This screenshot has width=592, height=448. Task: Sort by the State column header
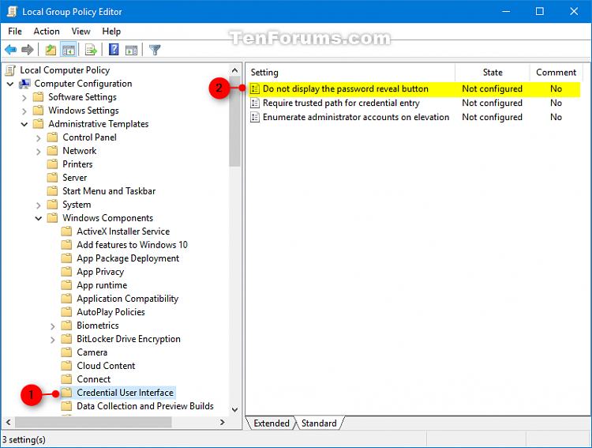493,72
